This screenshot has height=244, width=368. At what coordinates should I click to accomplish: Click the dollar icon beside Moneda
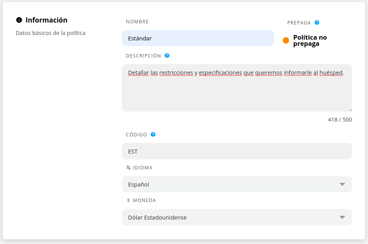coord(128,200)
